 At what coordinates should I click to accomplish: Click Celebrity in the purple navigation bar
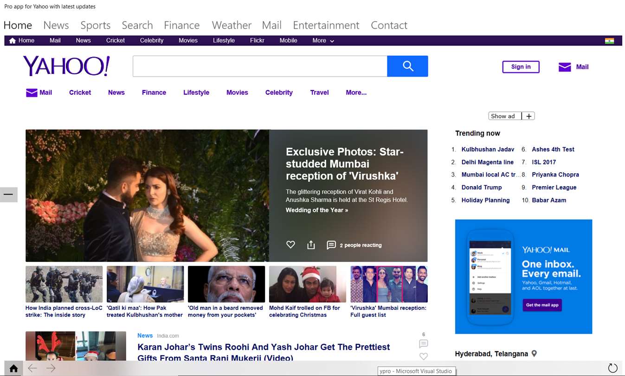coord(152,40)
